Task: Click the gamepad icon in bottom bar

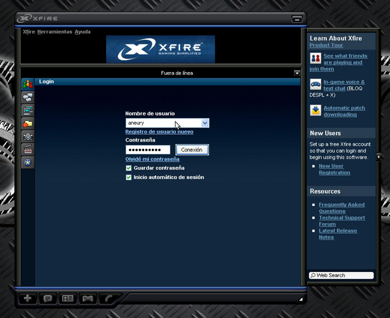Action: point(88,298)
